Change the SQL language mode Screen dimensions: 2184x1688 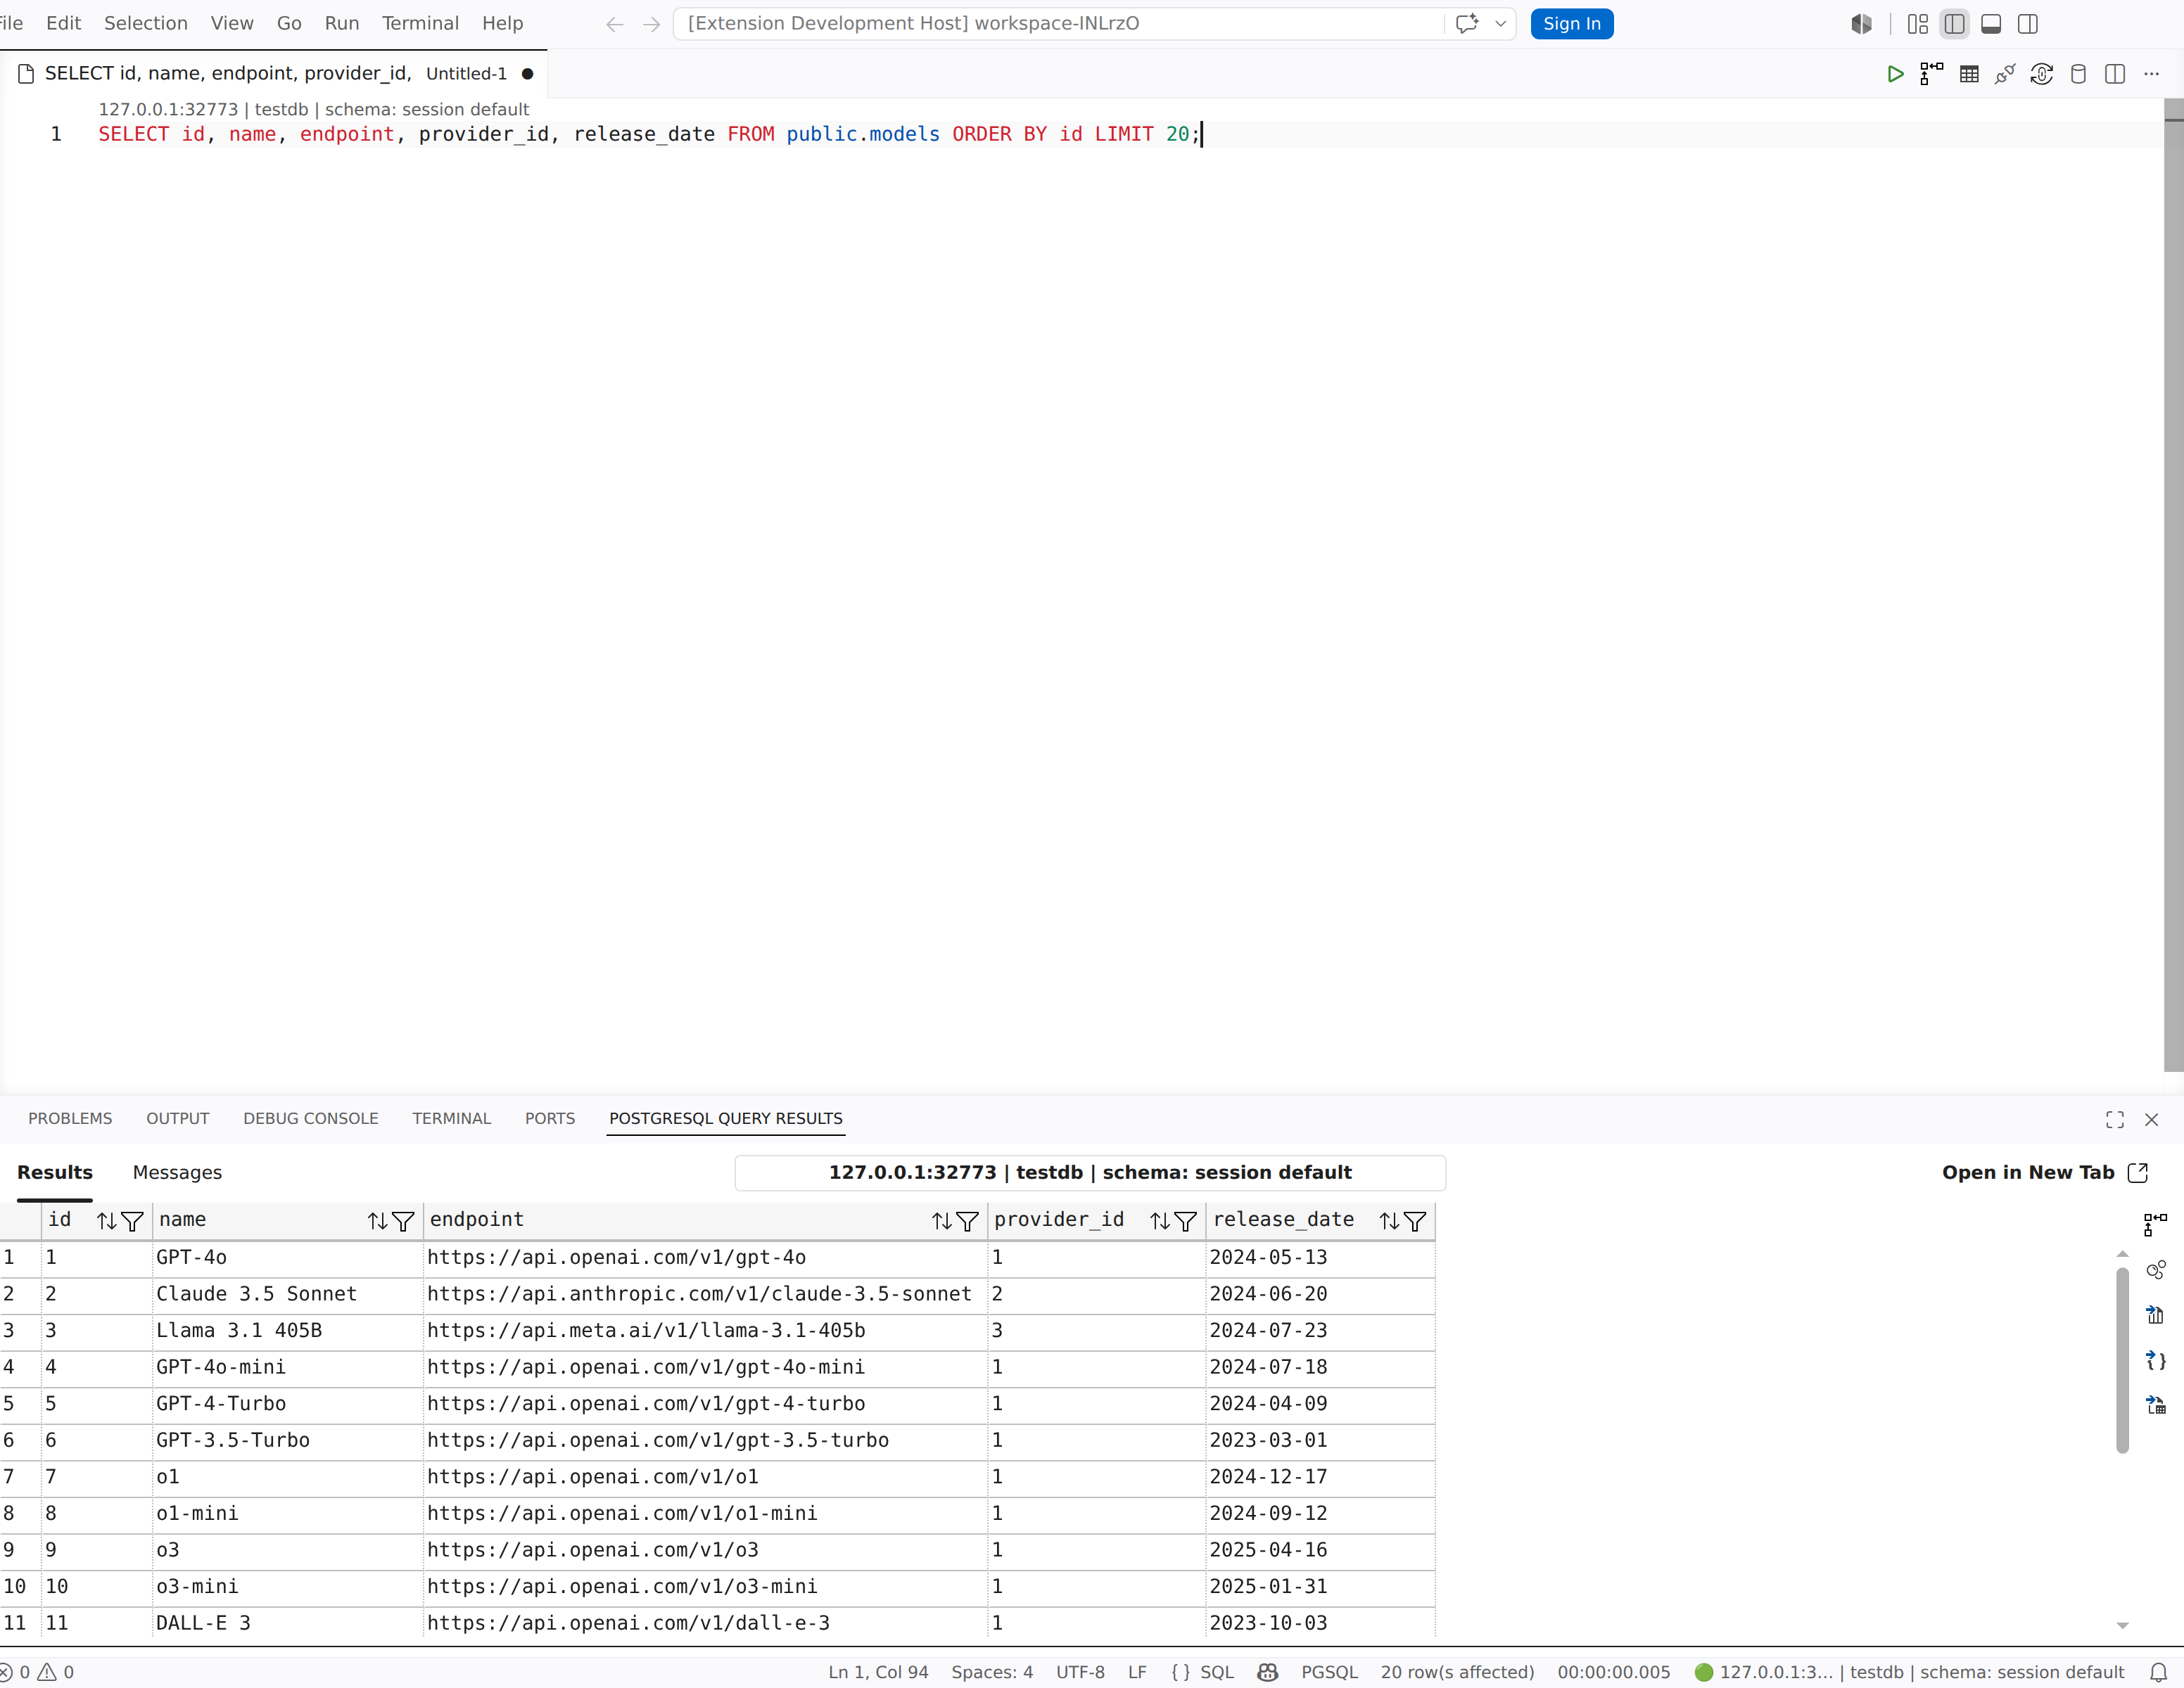click(x=1217, y=1672)
